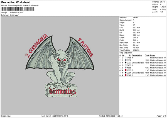Select color swatch for the 1656 stitches row
Viewport: 167px width, 118px height.
pos(126,68)
